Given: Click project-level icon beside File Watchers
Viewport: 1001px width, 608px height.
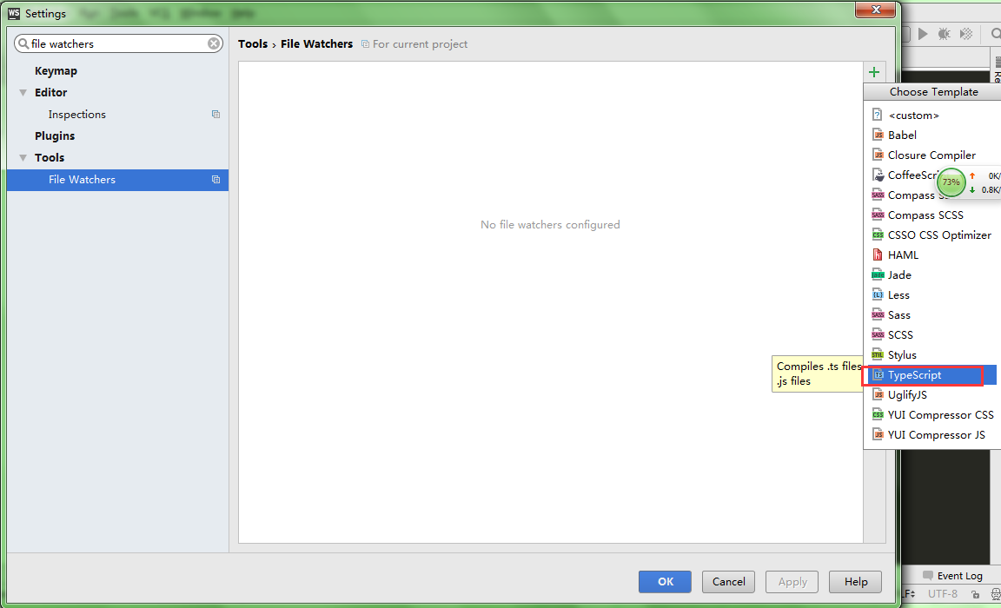Looking at the screenshot, I should [x=215, y=179].
